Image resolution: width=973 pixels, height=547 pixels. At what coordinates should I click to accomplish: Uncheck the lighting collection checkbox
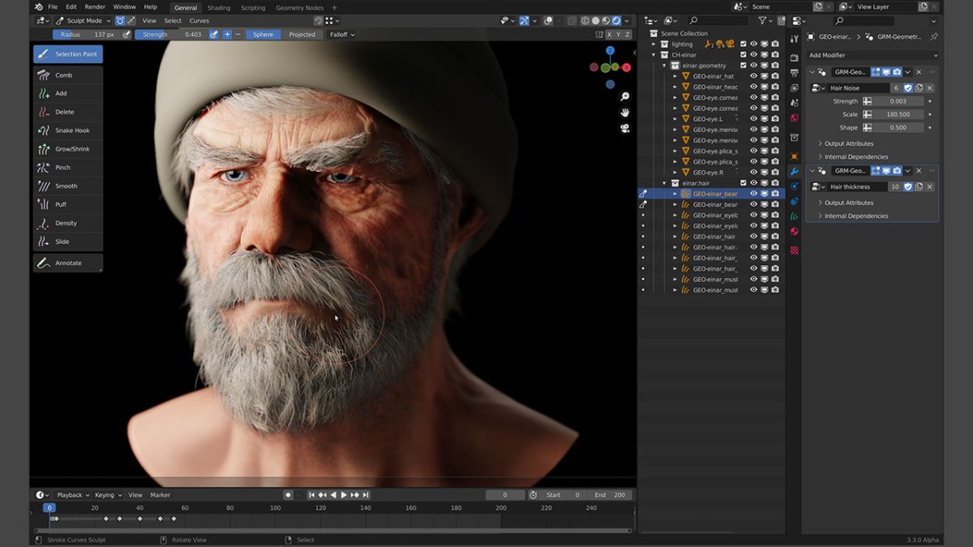pos(744,44)
